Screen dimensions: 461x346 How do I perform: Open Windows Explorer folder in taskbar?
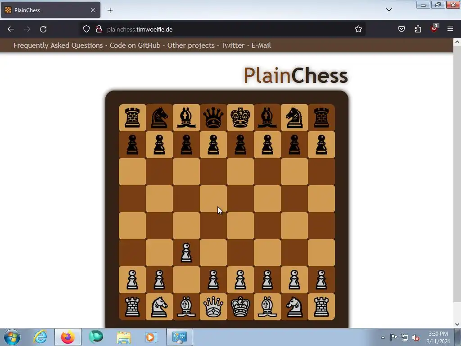coord(124,337)
